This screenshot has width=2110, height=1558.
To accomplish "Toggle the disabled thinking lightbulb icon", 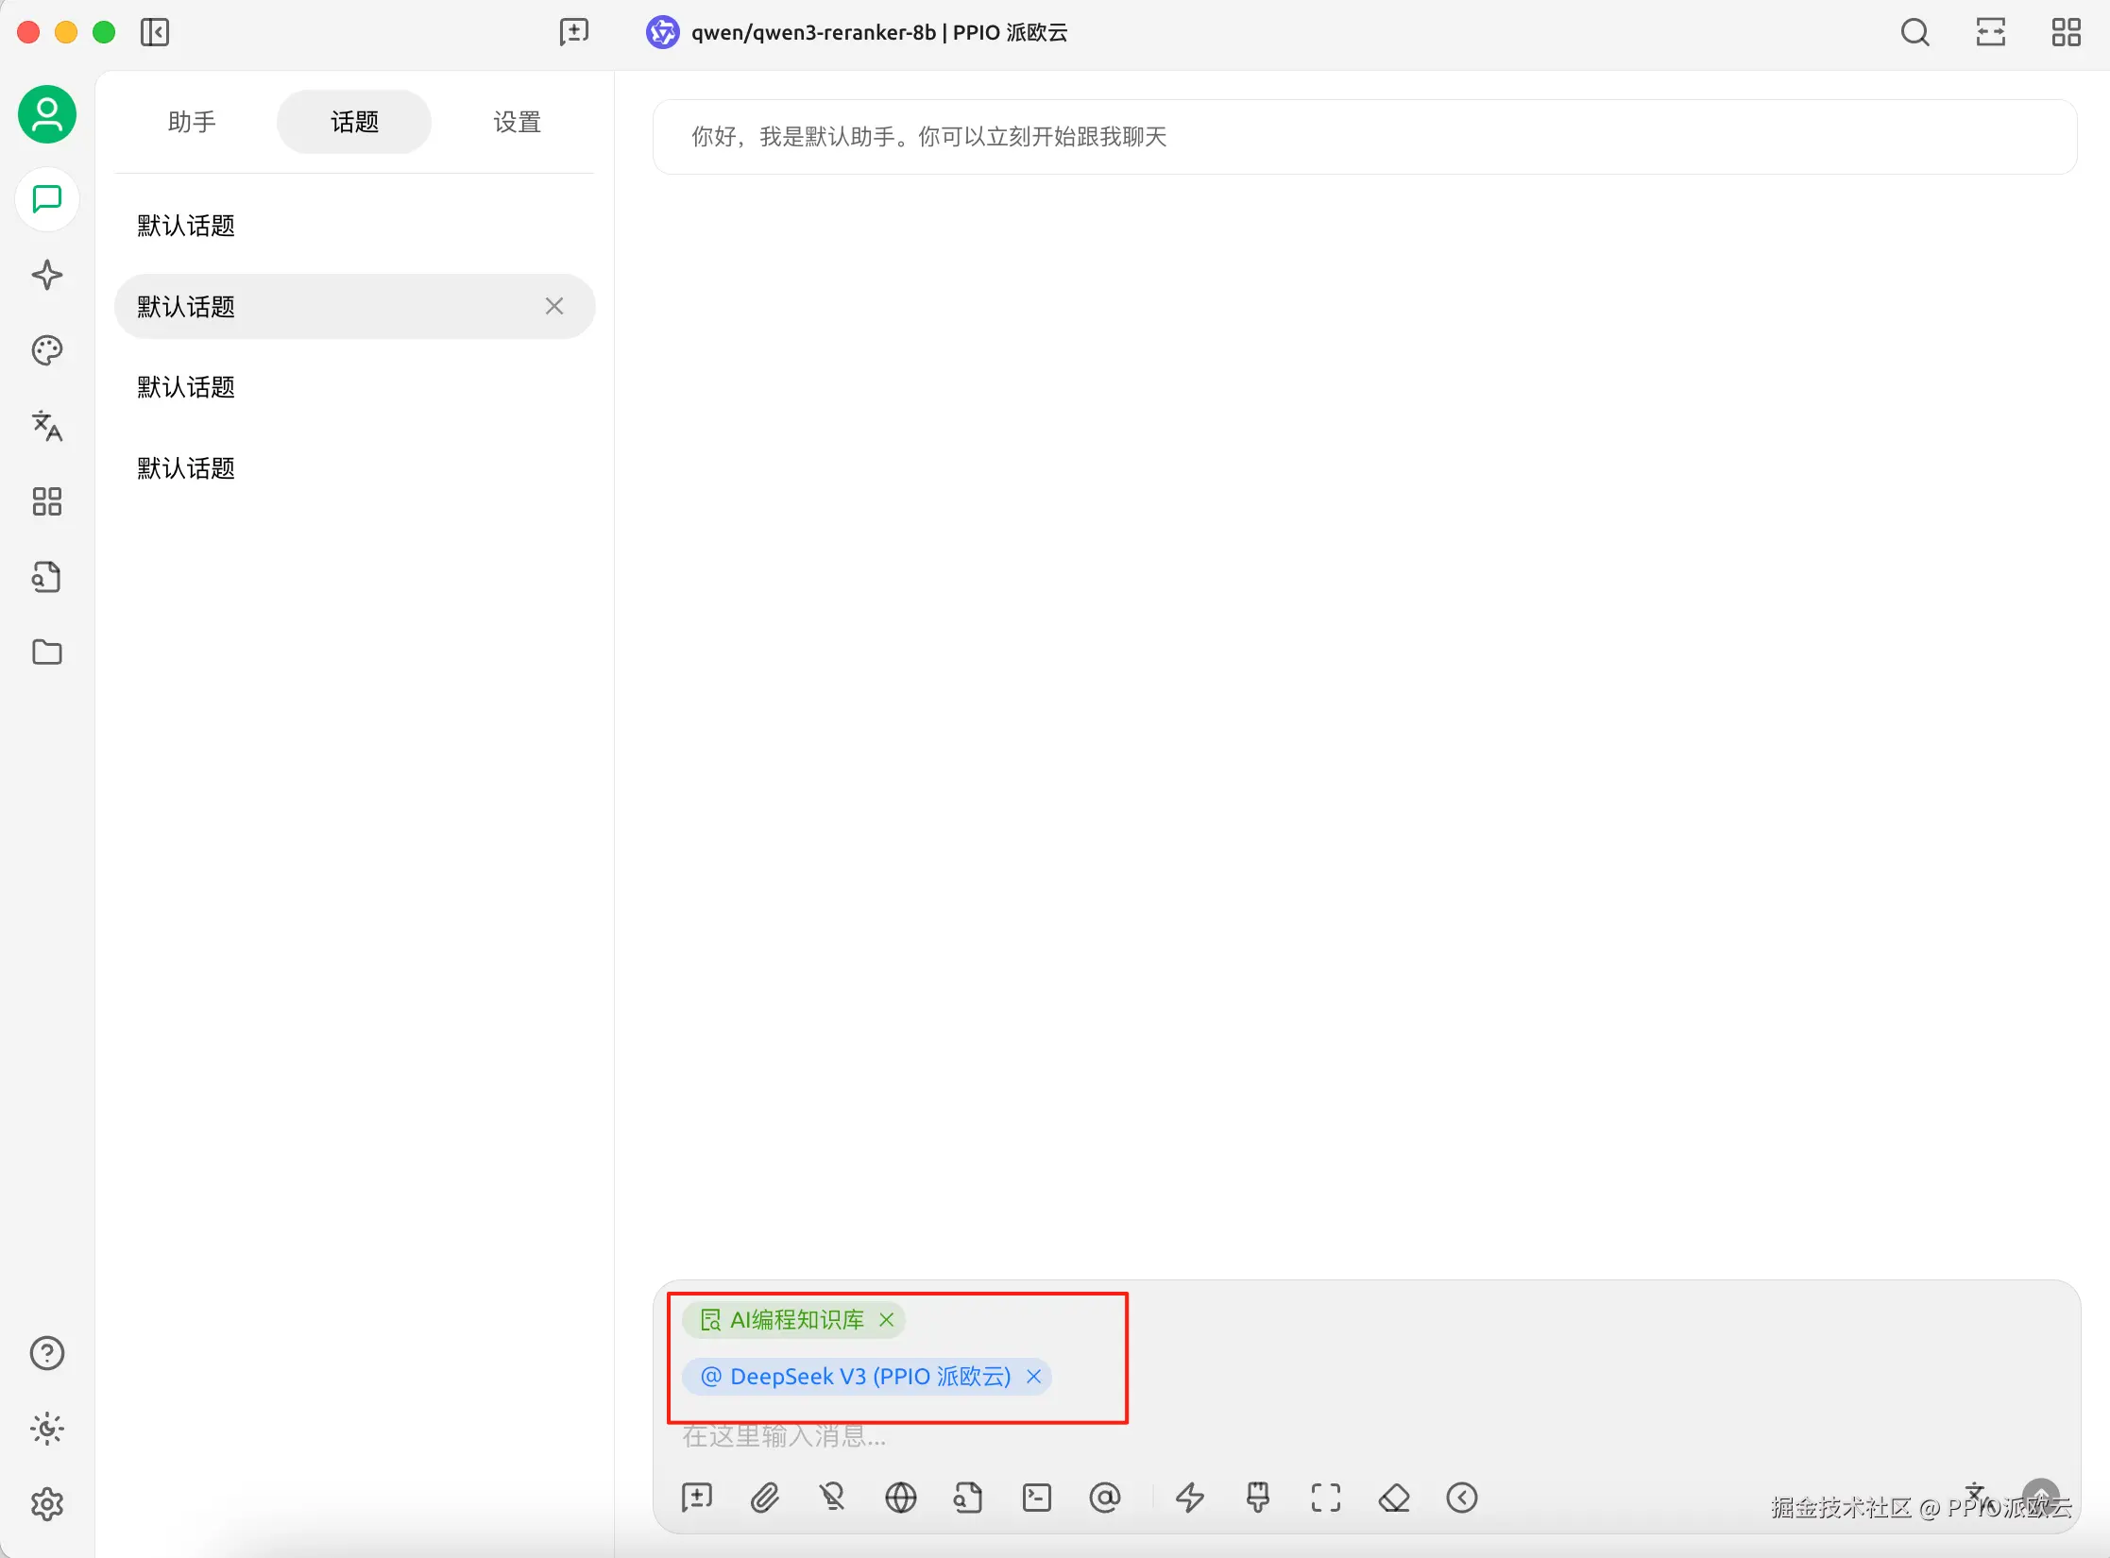I will (832, 1498).
